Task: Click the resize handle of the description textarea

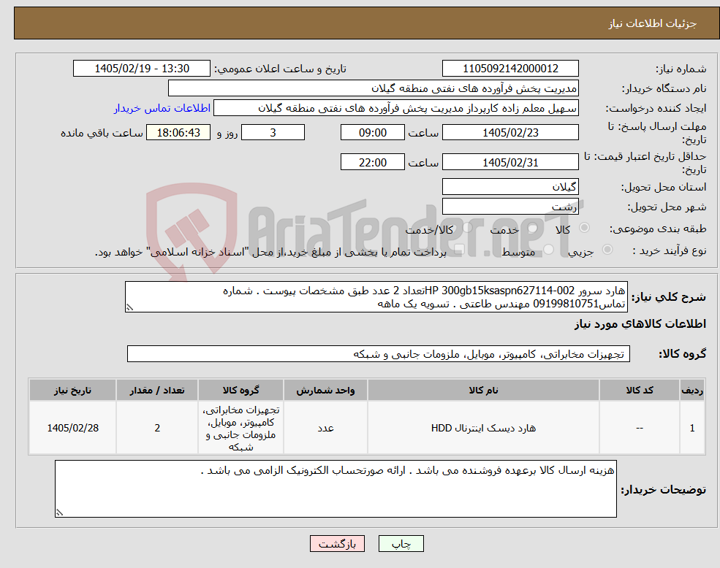Action: point(129,308)
